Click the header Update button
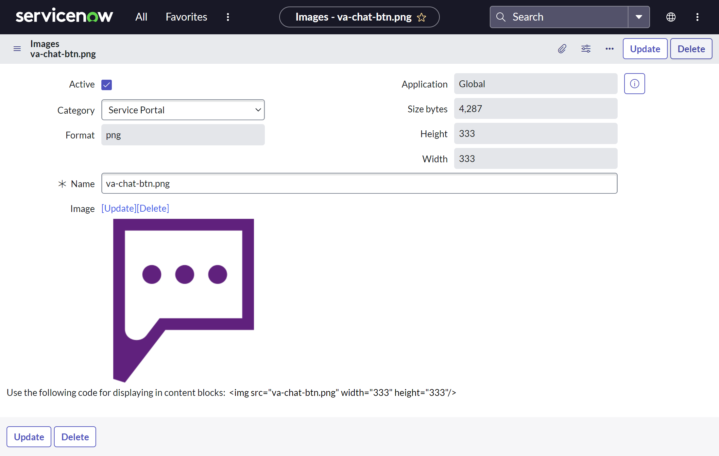The image size is (719, 456). [x=645, y=49]
